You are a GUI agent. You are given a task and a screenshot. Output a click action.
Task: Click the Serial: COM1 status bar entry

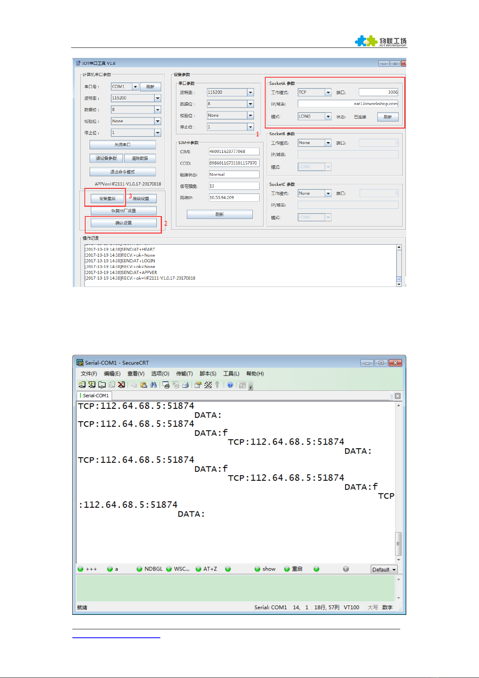(270, 607)
